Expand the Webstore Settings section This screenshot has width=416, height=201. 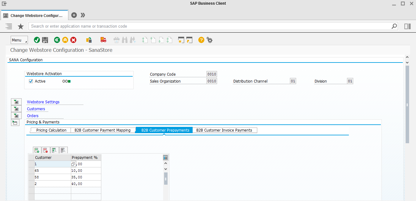point(16,102)
